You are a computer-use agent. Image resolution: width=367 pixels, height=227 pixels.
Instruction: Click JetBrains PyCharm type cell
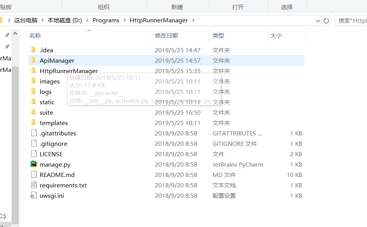(238, 165)
